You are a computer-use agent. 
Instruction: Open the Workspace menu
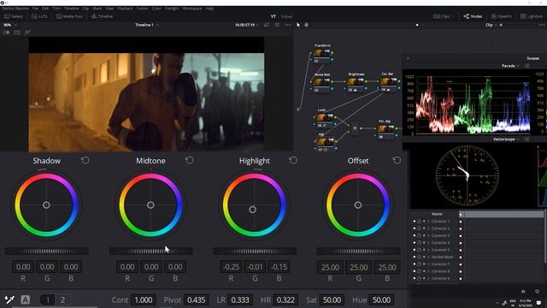[192, 8]
